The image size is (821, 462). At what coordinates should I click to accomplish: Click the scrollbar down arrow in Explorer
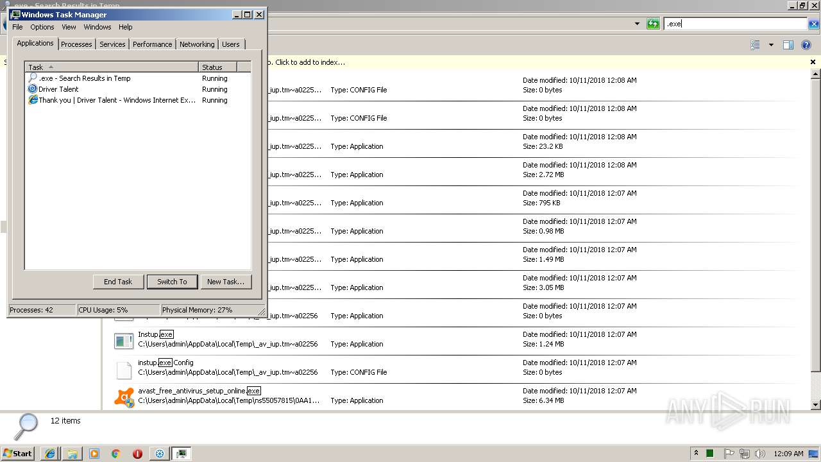coord(816,405)
